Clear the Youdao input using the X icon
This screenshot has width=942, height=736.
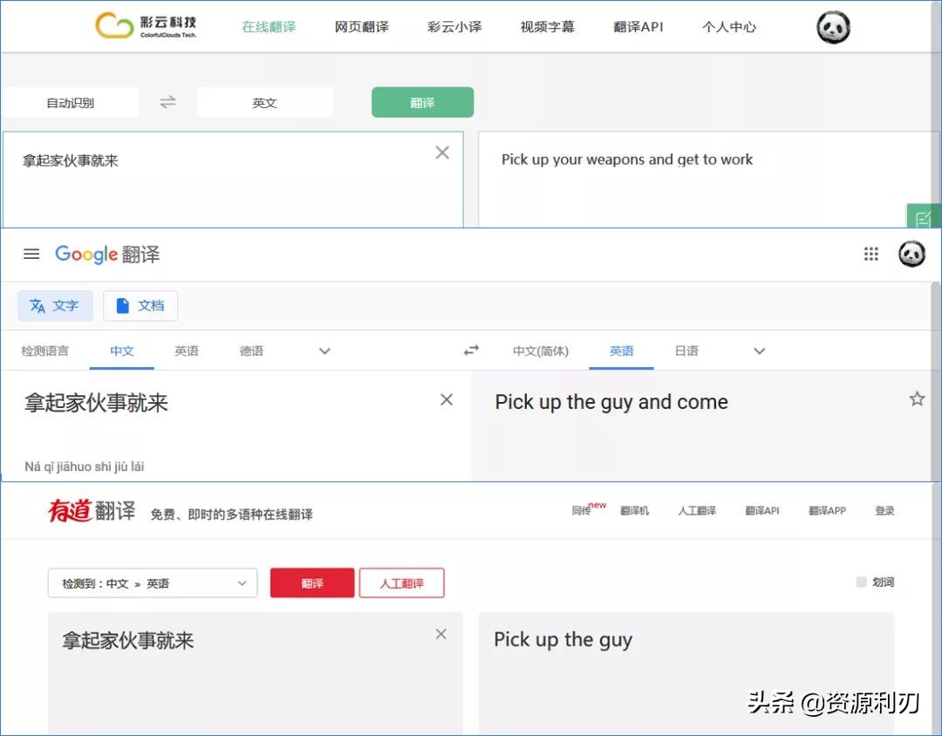tap(440, 634)
